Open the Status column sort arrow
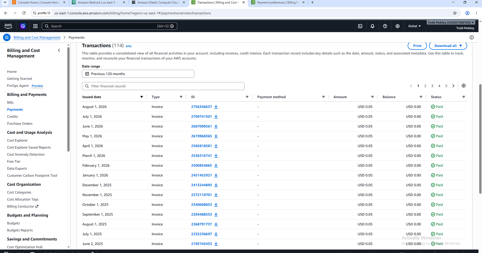 click(464, 97)
